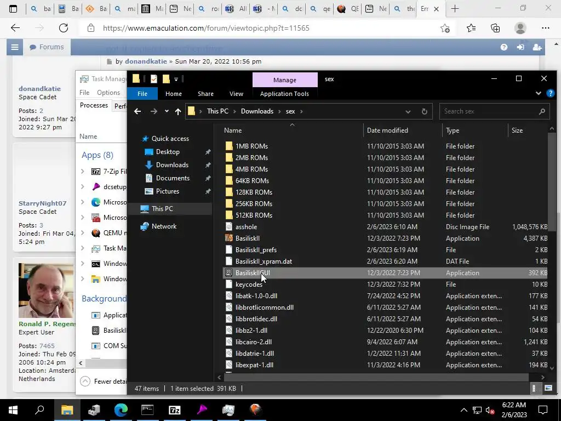
Task: Open browser settings and more menu
Action: 545,28
